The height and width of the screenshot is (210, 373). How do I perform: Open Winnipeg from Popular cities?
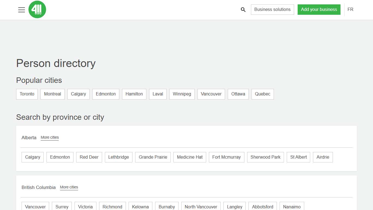(x=182, y=94)
